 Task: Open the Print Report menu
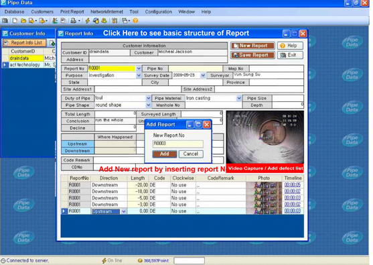click(72, 11)
